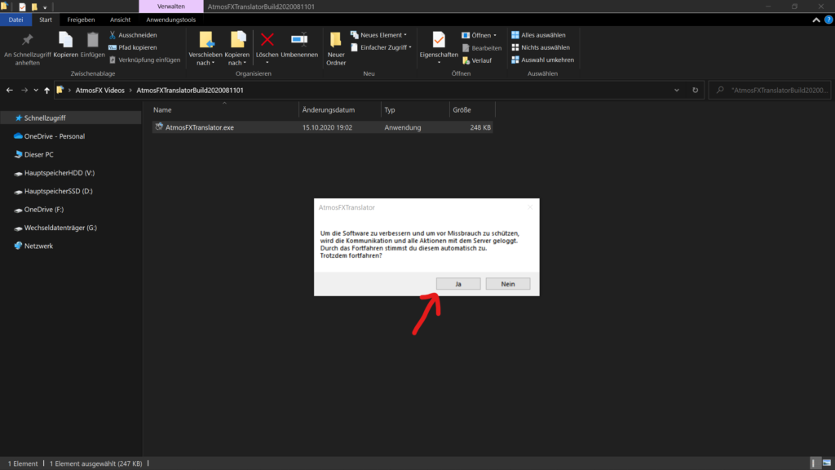Open the Neues Element dropdown
835x470 pixels.
[x=378, y=35]
